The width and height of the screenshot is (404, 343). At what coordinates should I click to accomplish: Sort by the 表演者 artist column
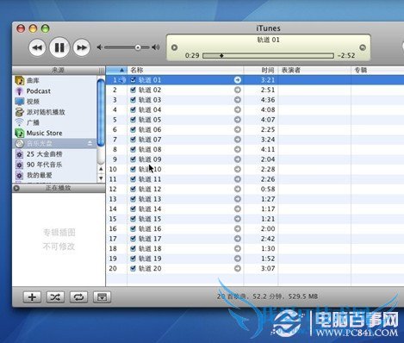point(314,70)
